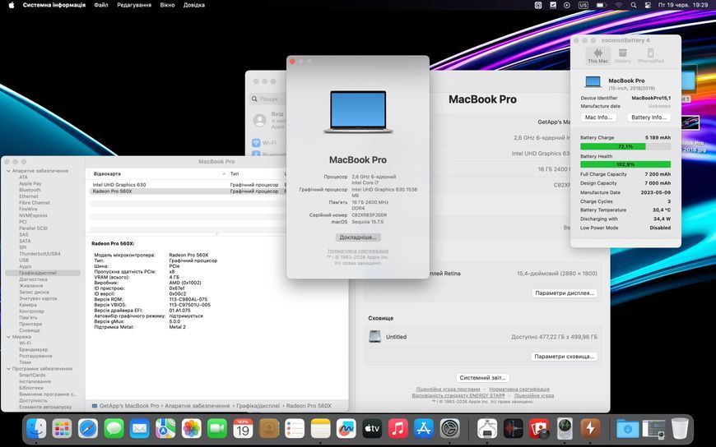The image size is (716, 447).
Task: Open App Store from the Dock
Action: pos(424,429)
